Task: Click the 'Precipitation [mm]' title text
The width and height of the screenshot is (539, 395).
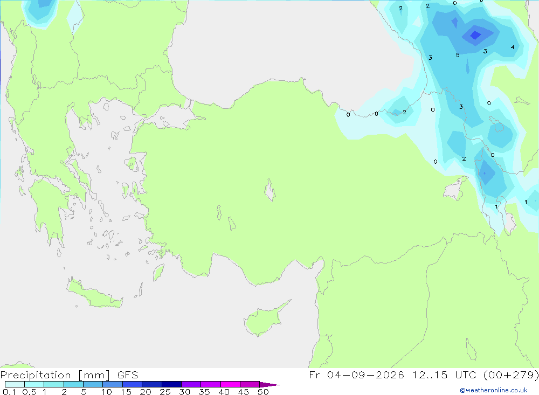Action: tap(56, 375)
